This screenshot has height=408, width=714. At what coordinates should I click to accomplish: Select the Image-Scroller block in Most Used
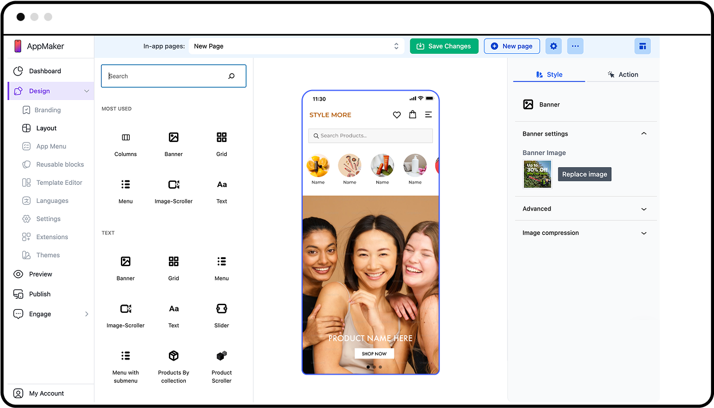(174, 185)
